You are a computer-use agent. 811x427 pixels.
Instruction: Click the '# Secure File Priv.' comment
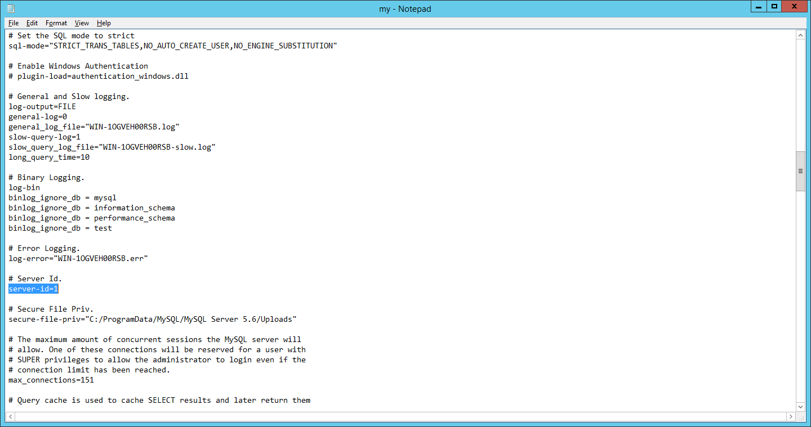click(51, 309)
